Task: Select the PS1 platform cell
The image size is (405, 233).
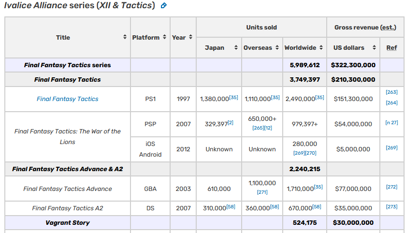Action: 150,99
